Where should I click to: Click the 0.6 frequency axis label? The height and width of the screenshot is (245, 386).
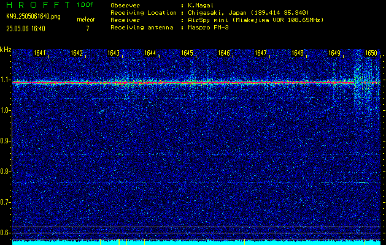5,233
